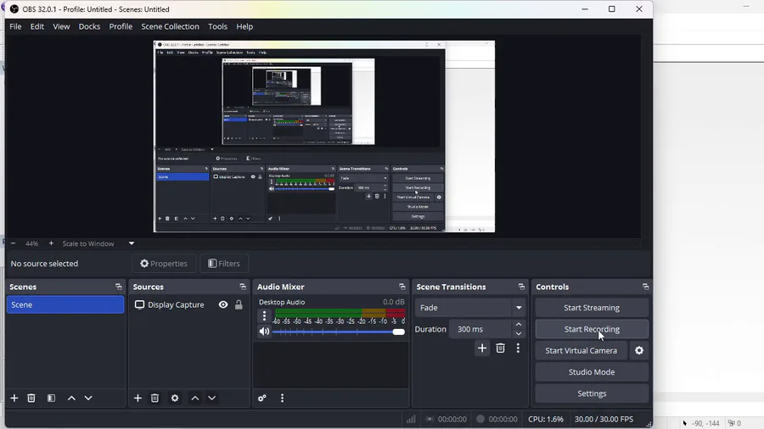Open the Tools menu
Screen dimensions: 764x429
click(x=217, y=26)
